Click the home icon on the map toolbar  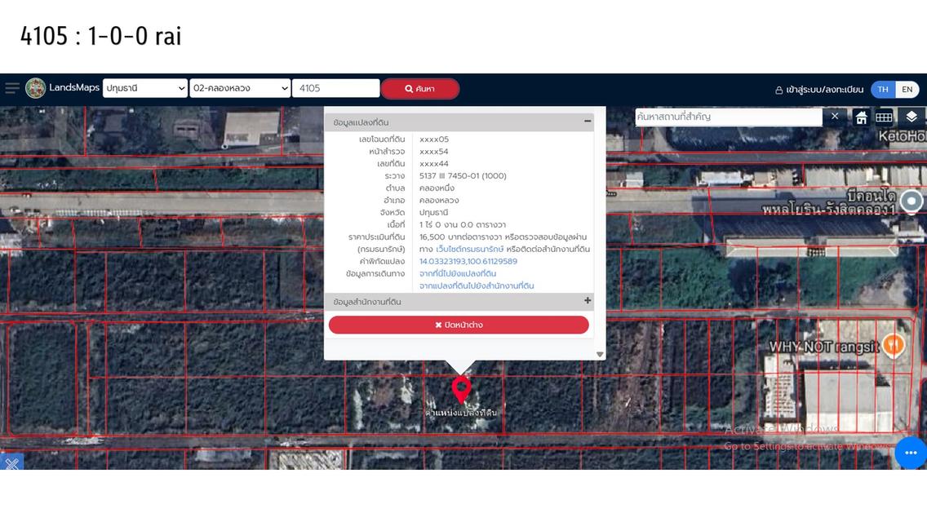pyautogui.click(x=861, y=117)
